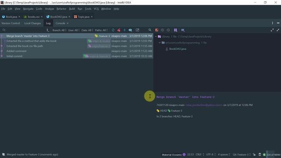Click the green circle icon in status bar

264,154
